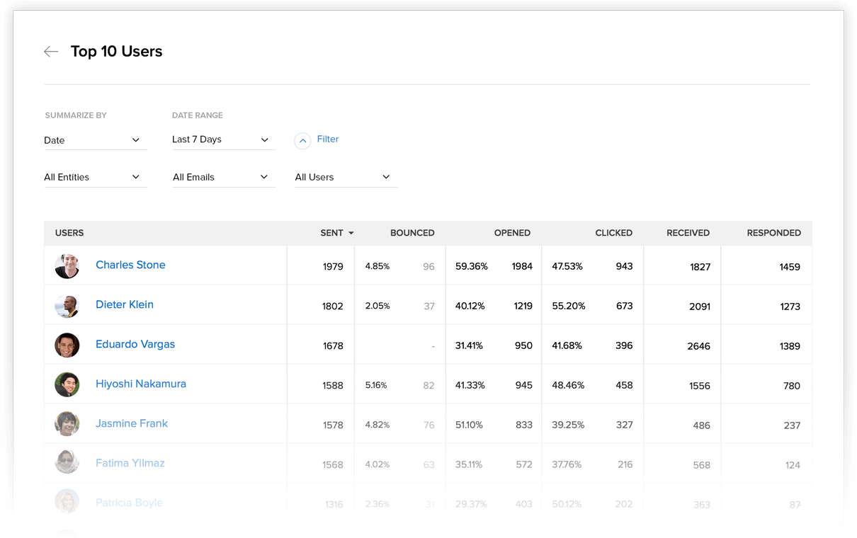
Task: Click the back arrow beside Top 10 Users
Action: pos(51,52)
